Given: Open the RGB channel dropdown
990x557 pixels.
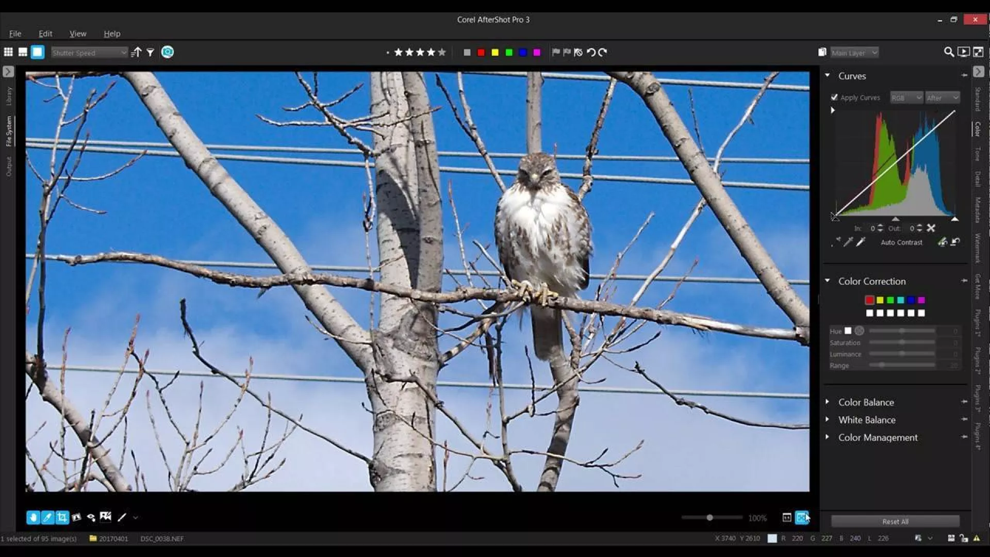Looking at the screenshot, I should (x=906, y=97).
